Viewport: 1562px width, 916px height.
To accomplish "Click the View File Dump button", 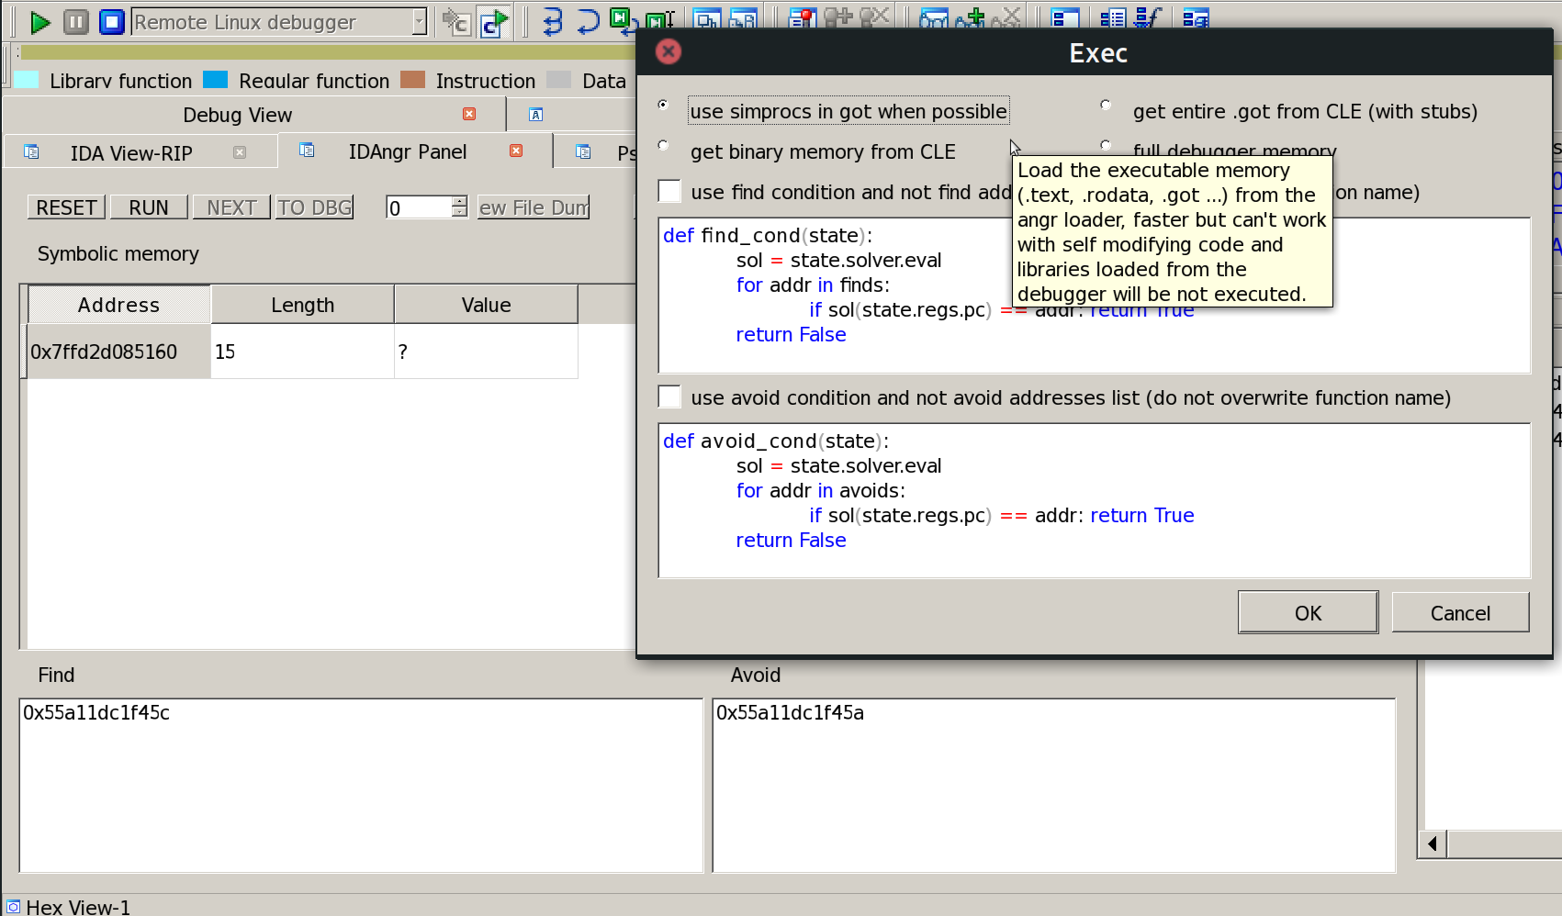I will [x=533, y=207].
